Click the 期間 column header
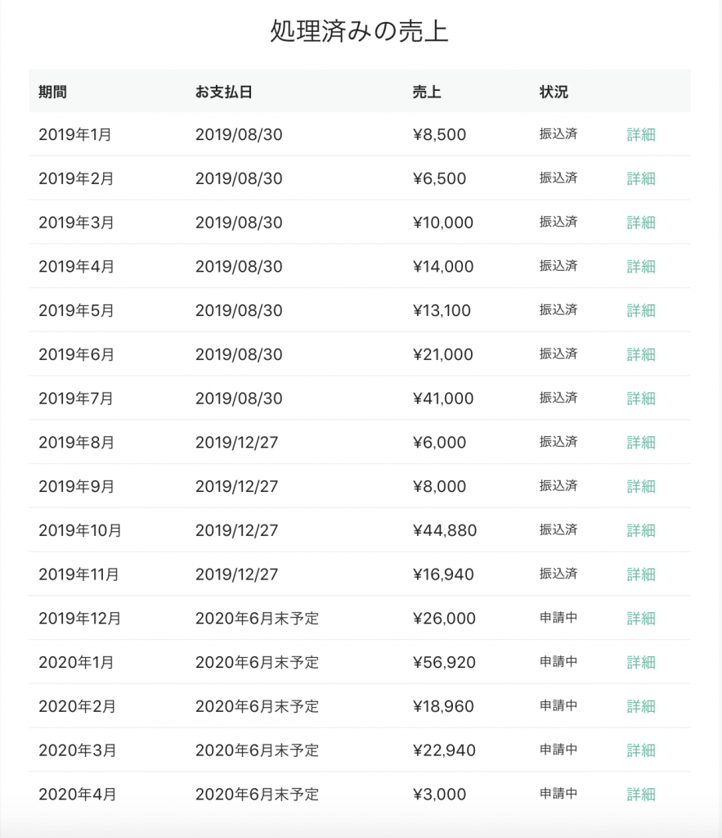 pyautogui.click(x=52, y=92)
